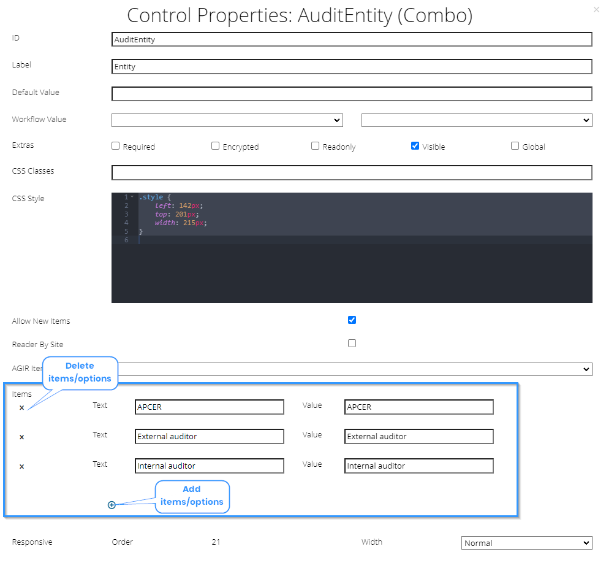Screen dimensions: 606x576
Task: Enable the Required checkbox
Action: pyautogui.click(x=116, y=146)
